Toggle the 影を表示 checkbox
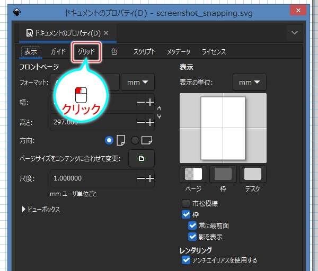 pos(192,237)
